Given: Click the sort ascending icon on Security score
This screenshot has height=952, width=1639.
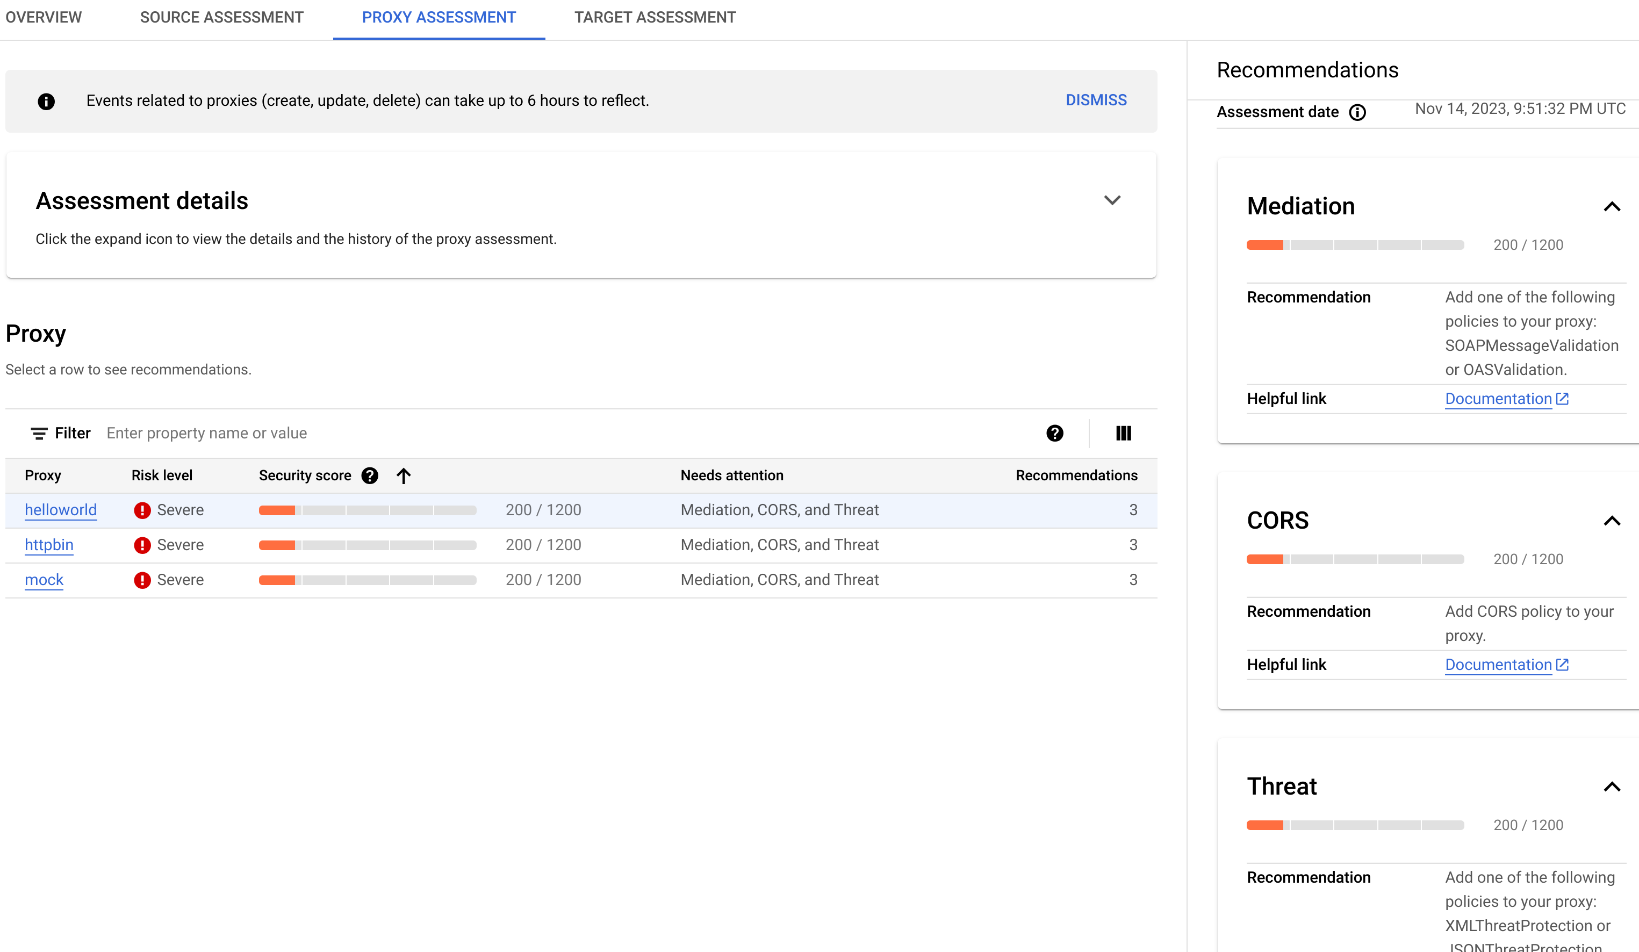Looking at the screenshot, I should click(404, 475).
